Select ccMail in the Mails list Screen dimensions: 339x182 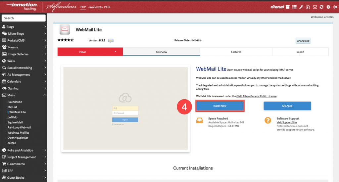coord(12,143)
